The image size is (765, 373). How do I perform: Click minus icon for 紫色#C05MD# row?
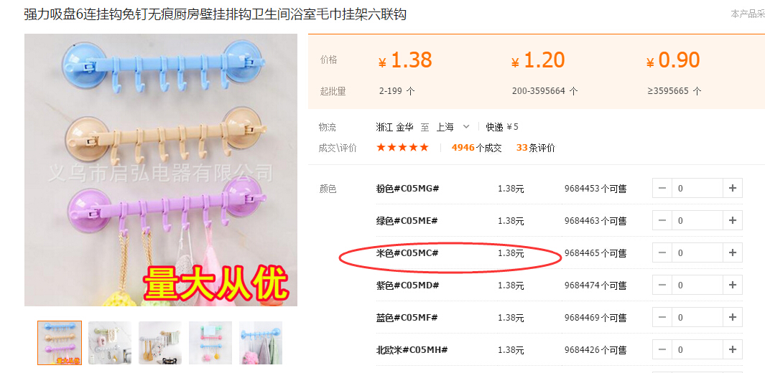(x=662, y=285)
